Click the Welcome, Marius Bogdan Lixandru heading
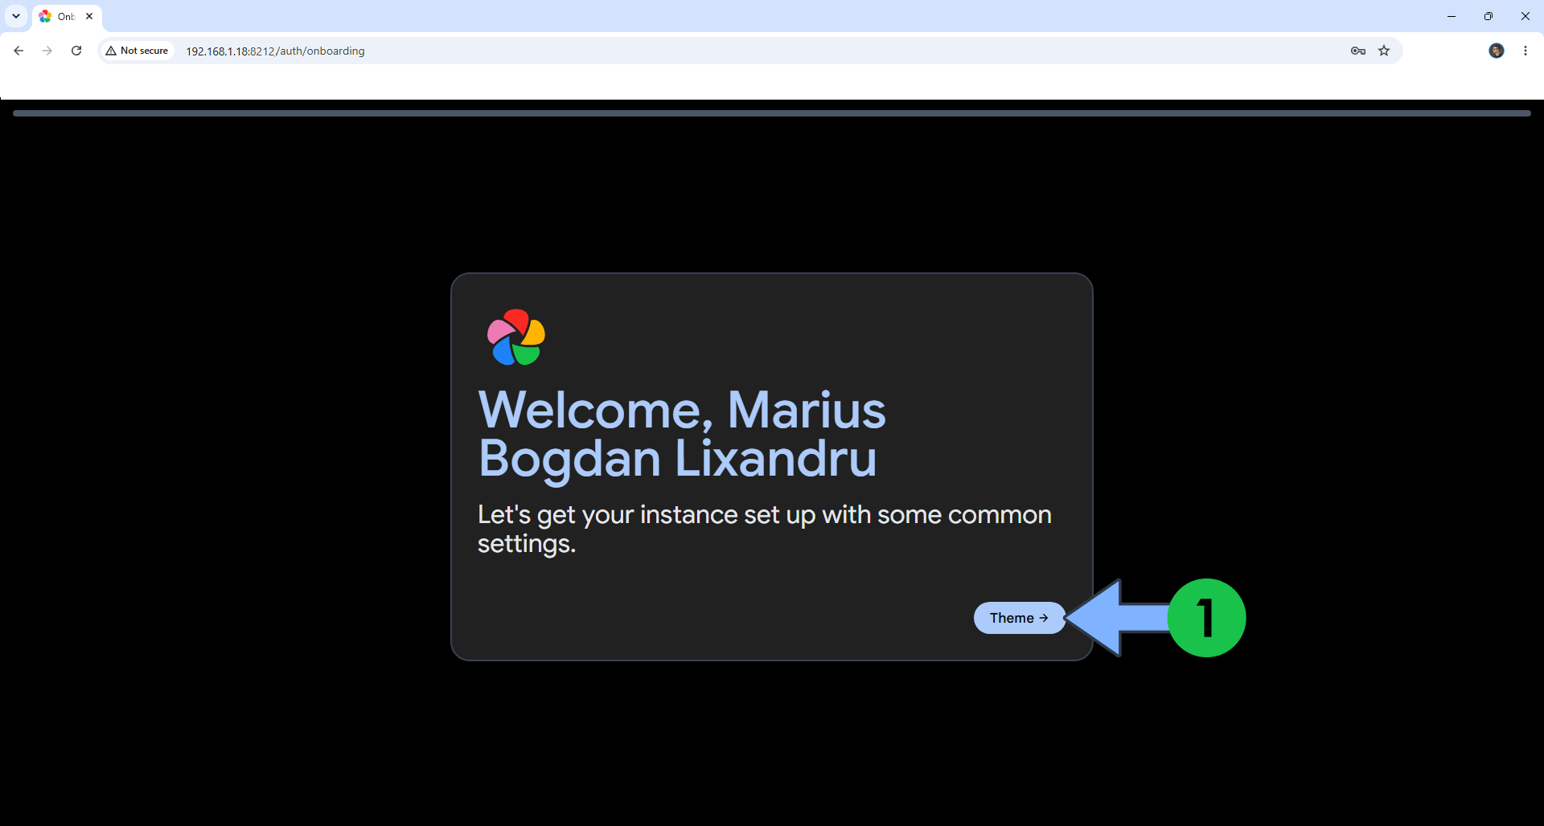Image resolution: width=1544 pixels, height=826 pixels. tap(682, 434)
